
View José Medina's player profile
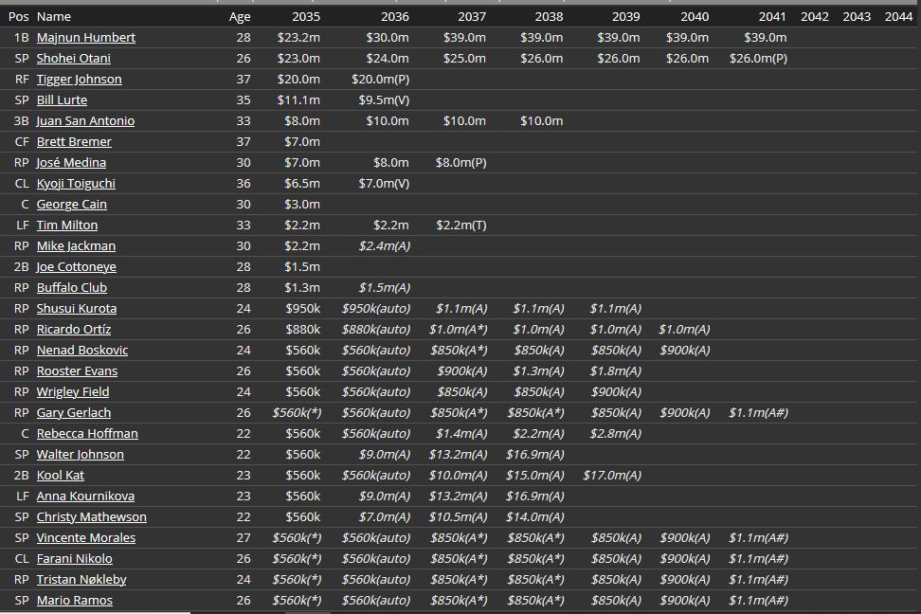tap(71, 162)
